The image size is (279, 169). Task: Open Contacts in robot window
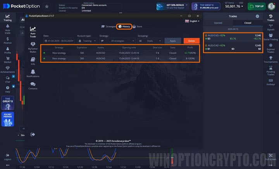click(33, 85)
